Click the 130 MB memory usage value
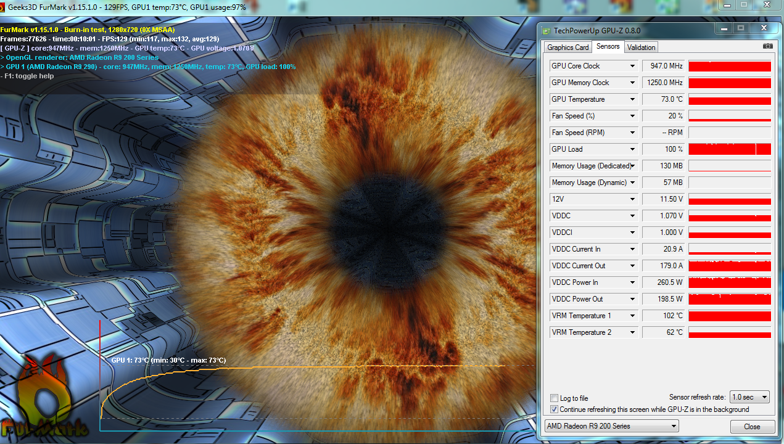This screenshot has width=784, height=444. click(663, 166)
